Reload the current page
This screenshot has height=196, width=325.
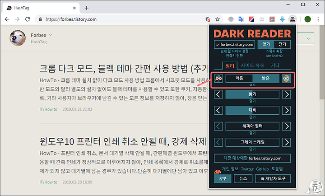click(x=28, y=19)
